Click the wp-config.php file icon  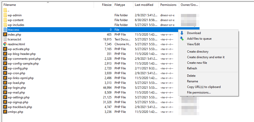(5, 68)
